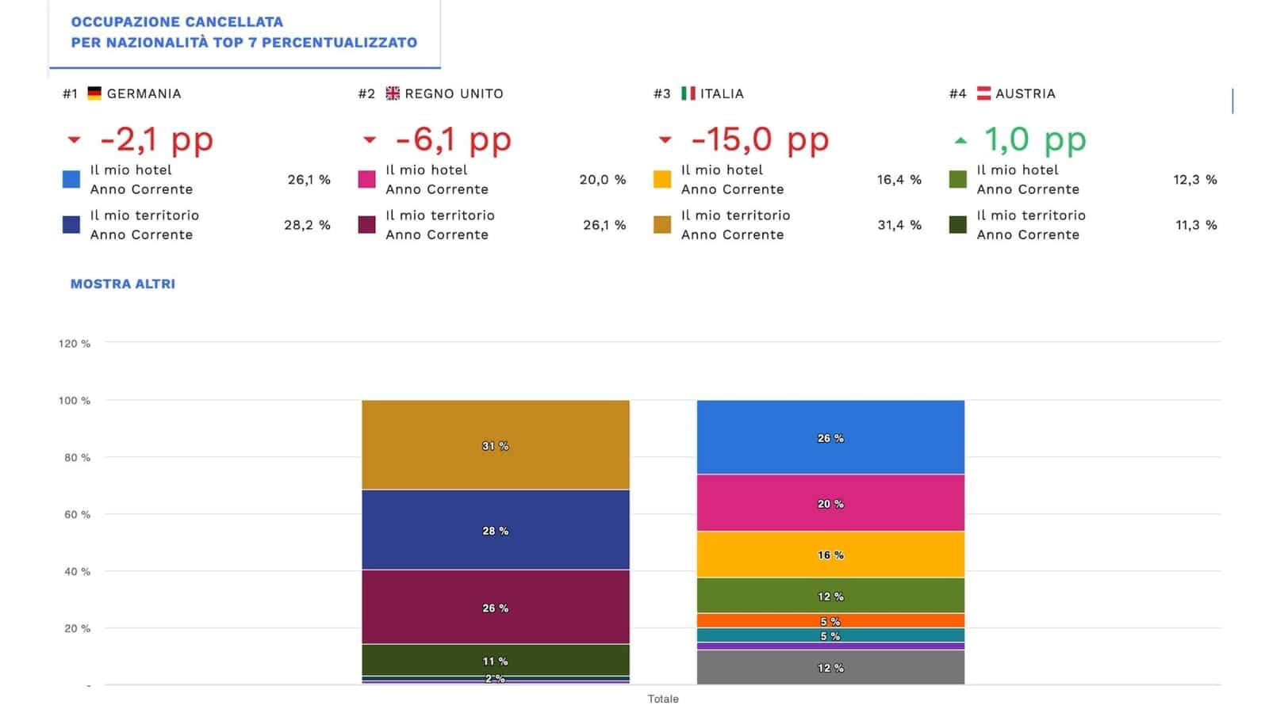This screenshot has height=713, width=1269.
Task: Click the Austria flag icon
Action: click(983, 93)
